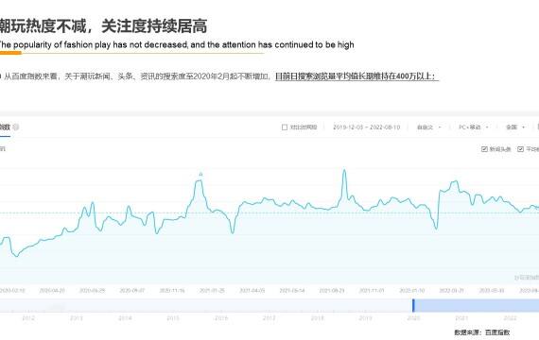Screen dimensions: 539x340
Task: Click the underlined text about 400万 daily searches
Action: click(356, 76)
